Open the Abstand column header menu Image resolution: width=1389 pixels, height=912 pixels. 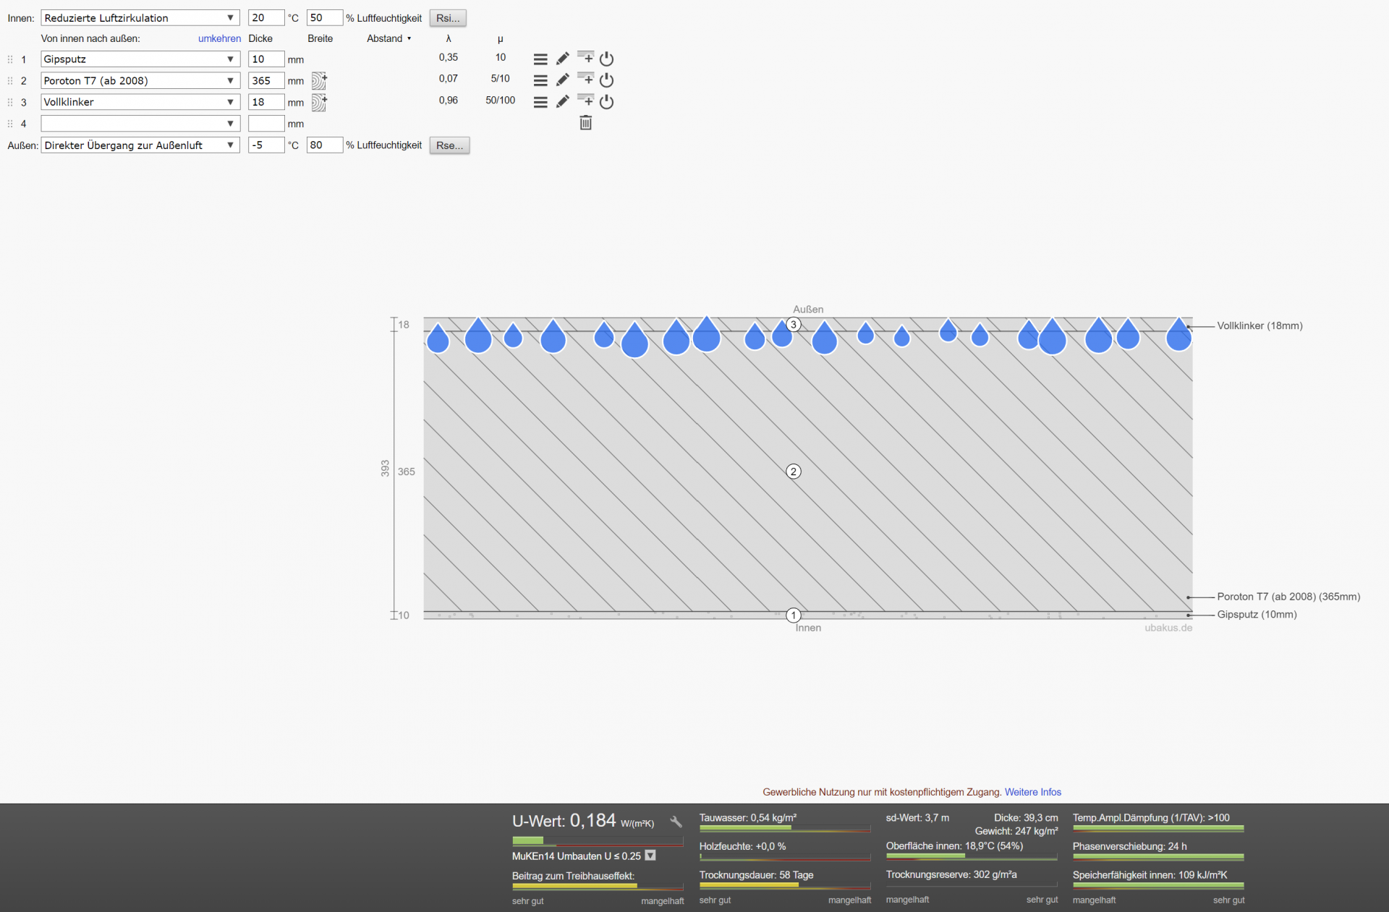pos(389,38)
